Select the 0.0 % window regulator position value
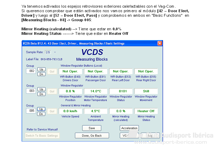This screenshot has height=145, width=214. [70, 91]
